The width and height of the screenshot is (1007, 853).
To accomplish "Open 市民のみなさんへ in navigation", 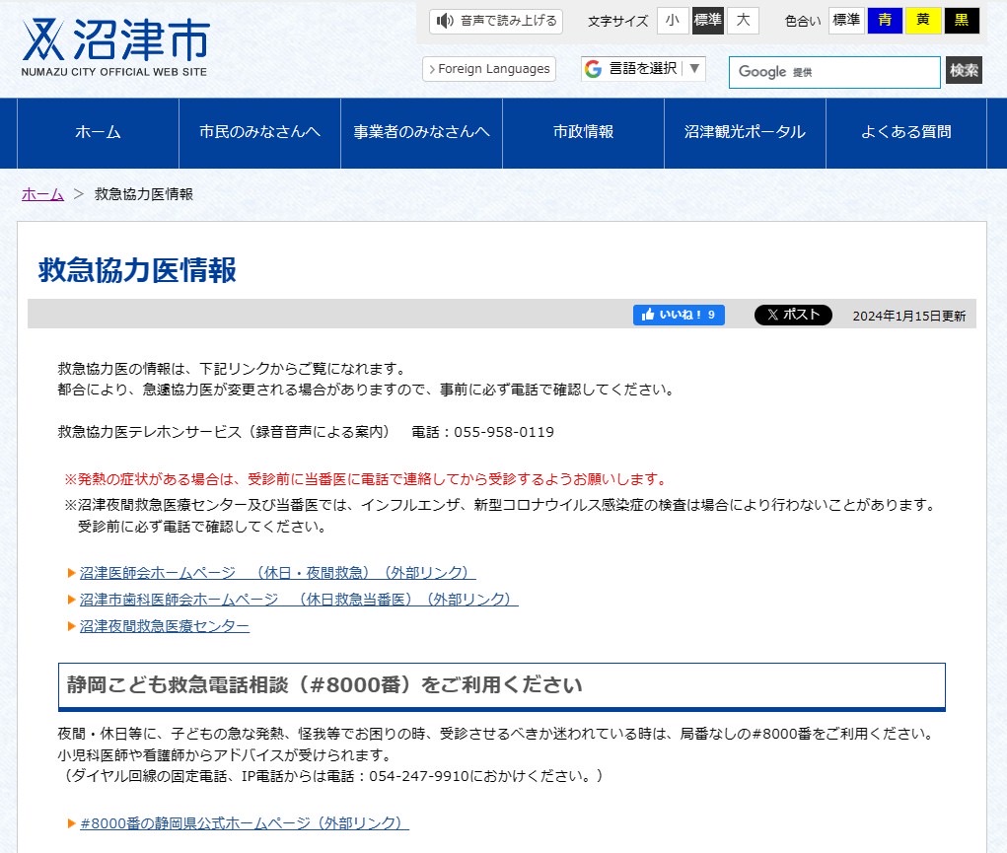I will pos(259,133).
